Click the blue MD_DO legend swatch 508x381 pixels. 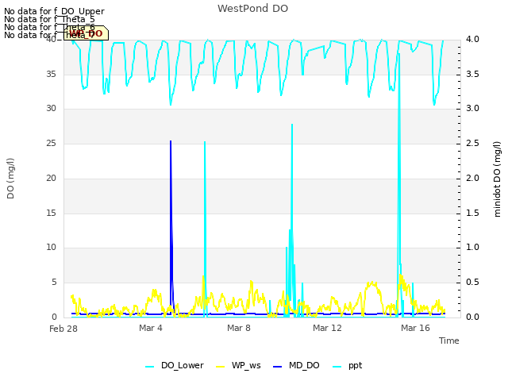[278, 367]
